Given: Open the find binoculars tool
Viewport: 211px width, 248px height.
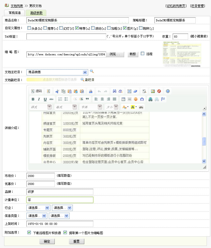Looking at the screenshot, I should click(115, 91).
